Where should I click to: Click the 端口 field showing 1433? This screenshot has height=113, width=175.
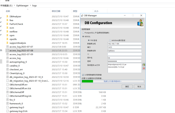click(x=124, y=47)
